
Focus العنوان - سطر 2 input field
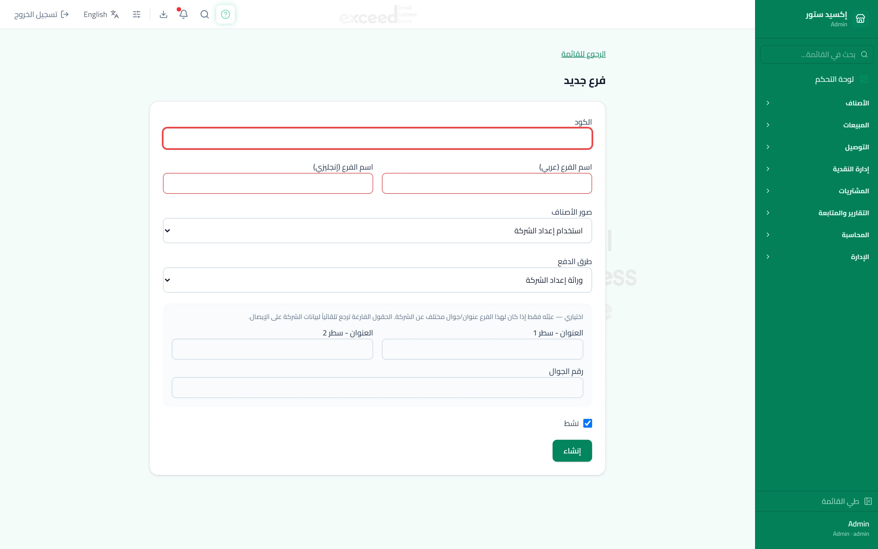click(272, 349)
